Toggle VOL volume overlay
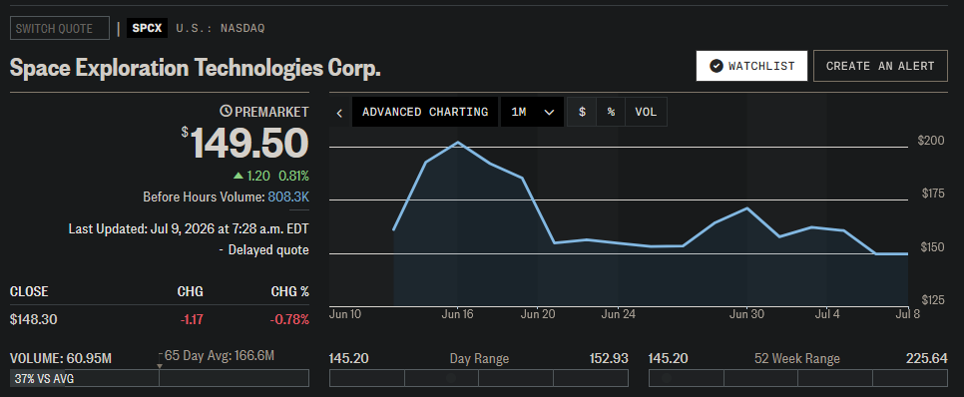Image resolution: width=964 pixels, height=397 pixels. [646, 112]
